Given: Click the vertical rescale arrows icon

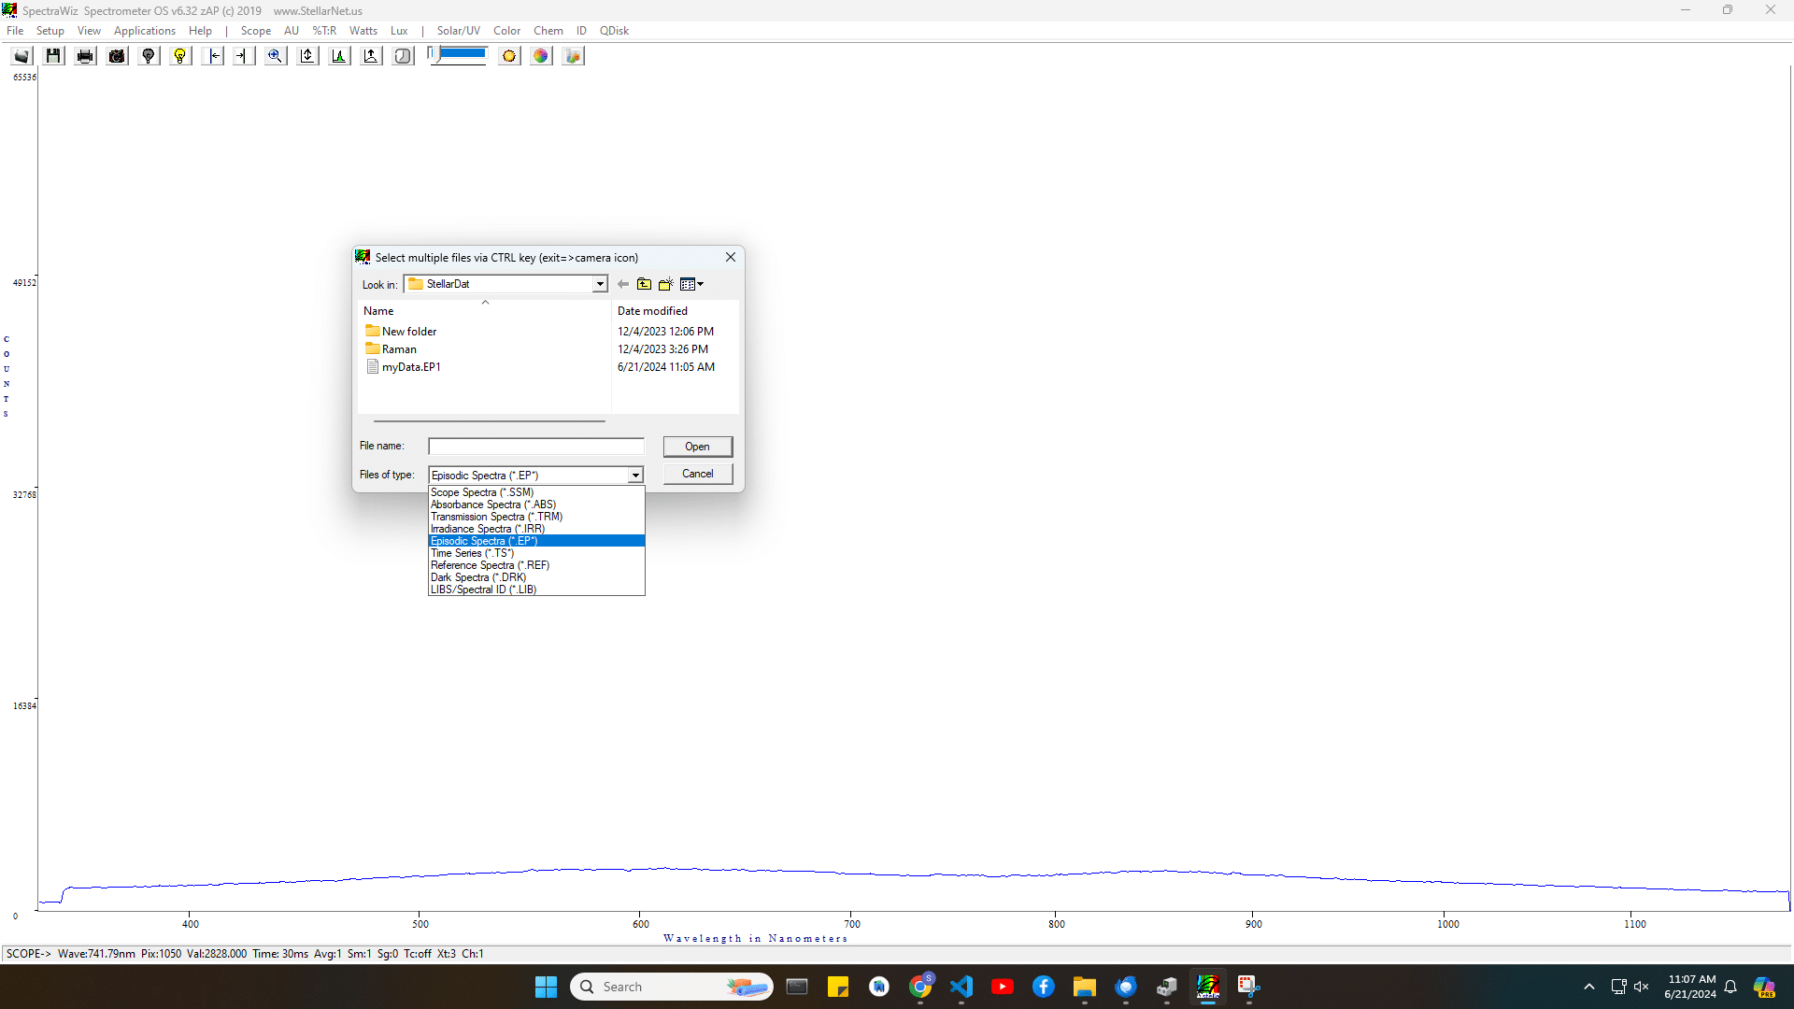Looking at the screenshot, I should pyautogui.click(x=307, y=56).
